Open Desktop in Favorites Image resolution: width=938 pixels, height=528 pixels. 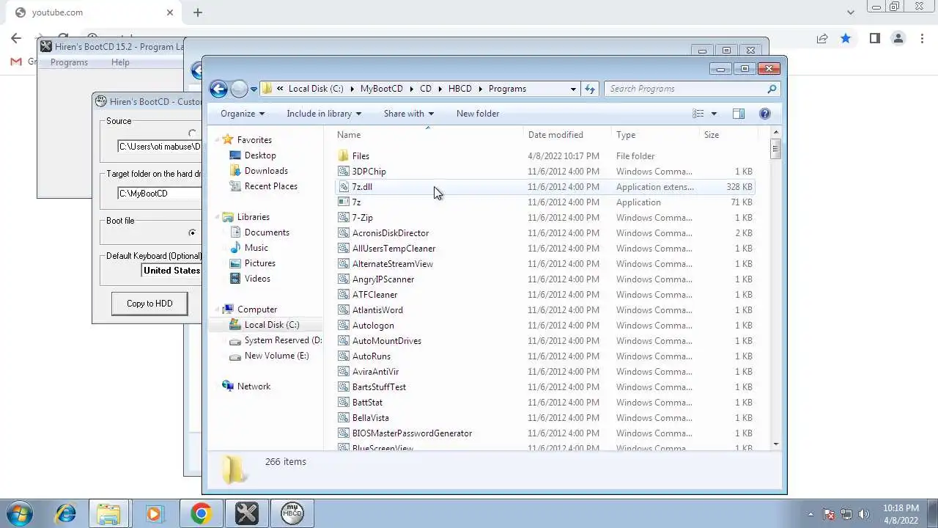260,155
